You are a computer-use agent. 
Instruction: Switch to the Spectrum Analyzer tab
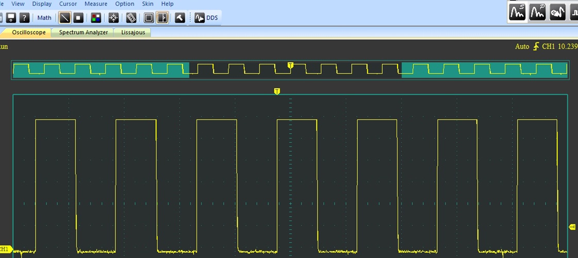click(x=84, y=33)
